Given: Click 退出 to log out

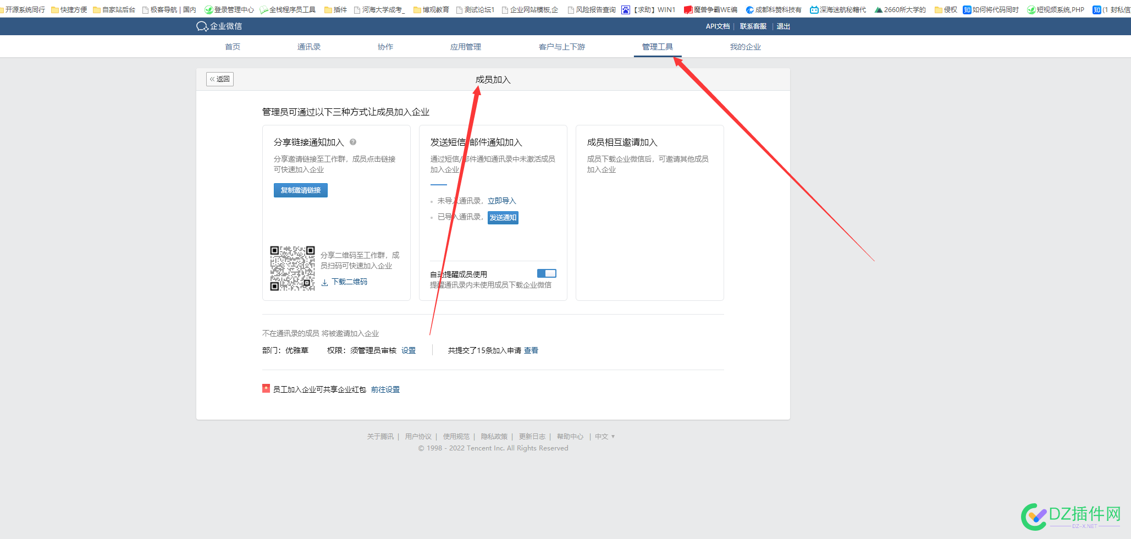Looking at the screenshot, I should tap(784, 26).
